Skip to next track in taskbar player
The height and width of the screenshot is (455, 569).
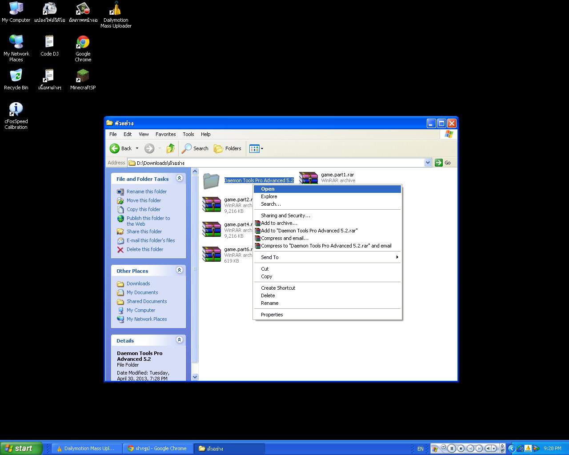pyautogui.click(x=479, y=448)
